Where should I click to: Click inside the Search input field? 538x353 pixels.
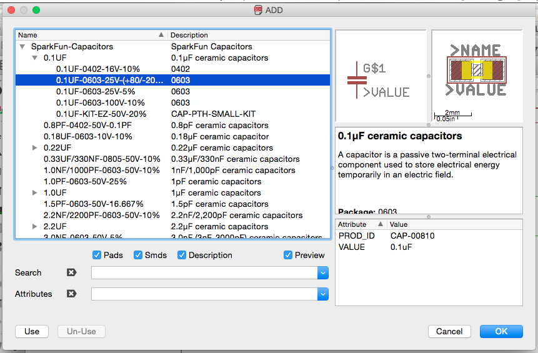pyautogui.click(x=204, y=273)
